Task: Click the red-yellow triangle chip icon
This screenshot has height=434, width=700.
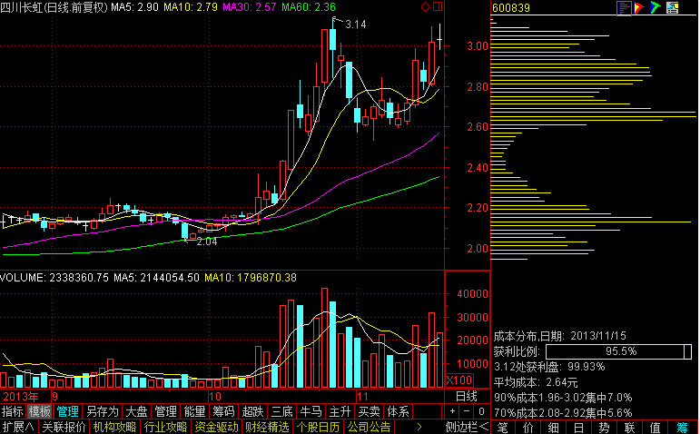Action: pyautogui.click(x=640, y=8)
